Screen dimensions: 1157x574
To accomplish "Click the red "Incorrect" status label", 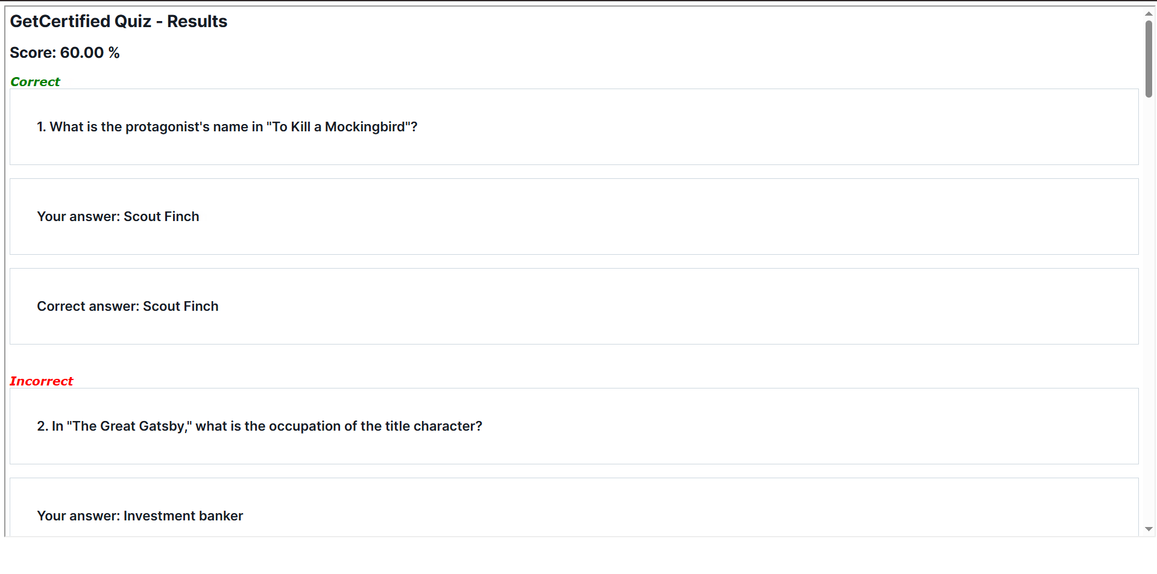I will point(41,381).
